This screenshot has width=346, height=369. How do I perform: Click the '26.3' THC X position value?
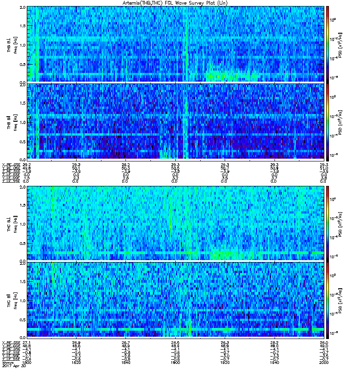[x=225, y=343]
